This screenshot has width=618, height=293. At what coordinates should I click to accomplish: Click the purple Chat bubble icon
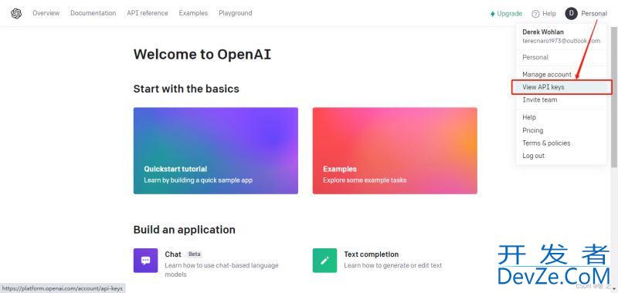click(145, 261)
